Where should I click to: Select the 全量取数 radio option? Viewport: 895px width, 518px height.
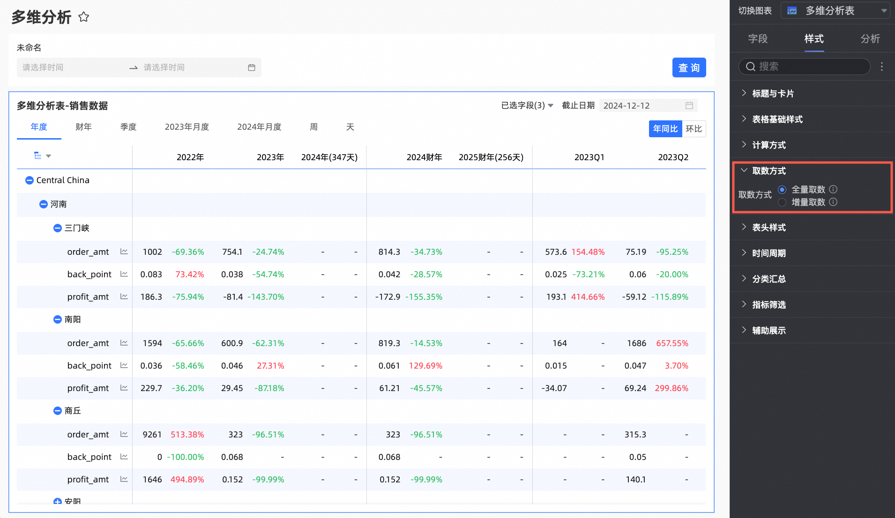click(x=782, y=189)
